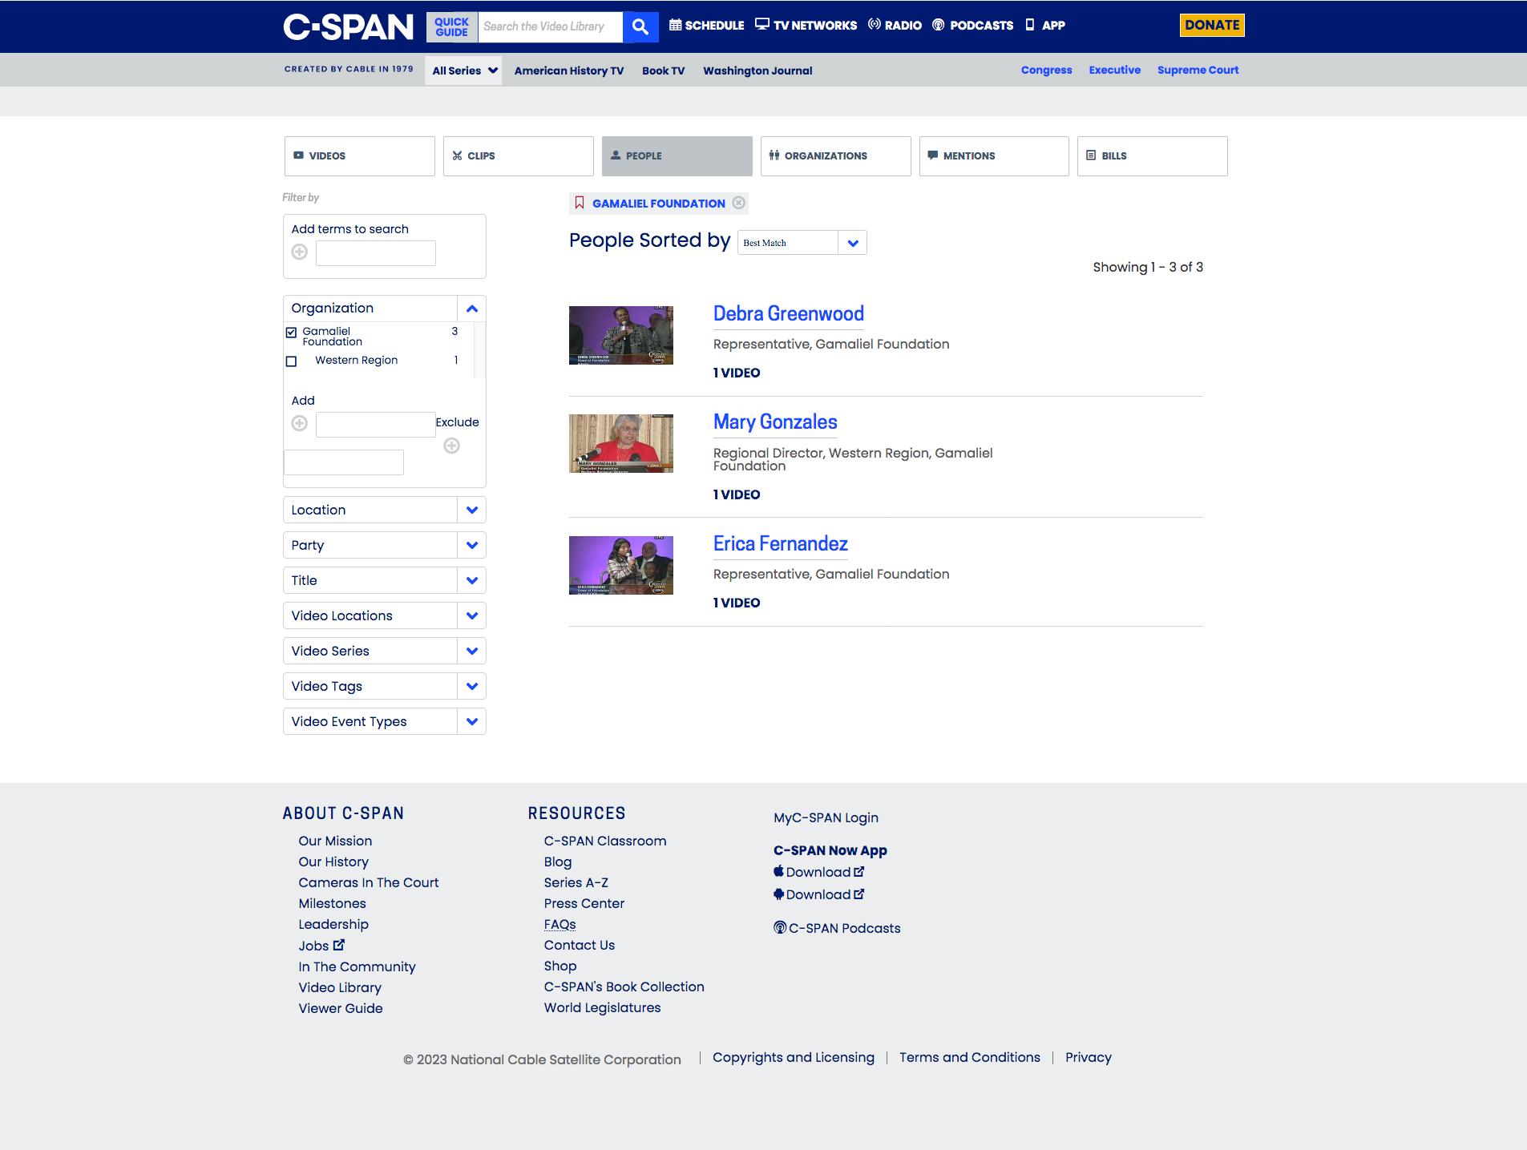Image resolution: width=1527 pixels, height=1150 pixels.
Task: Open the Schedule calendar link
Action: tap(707, 26)
